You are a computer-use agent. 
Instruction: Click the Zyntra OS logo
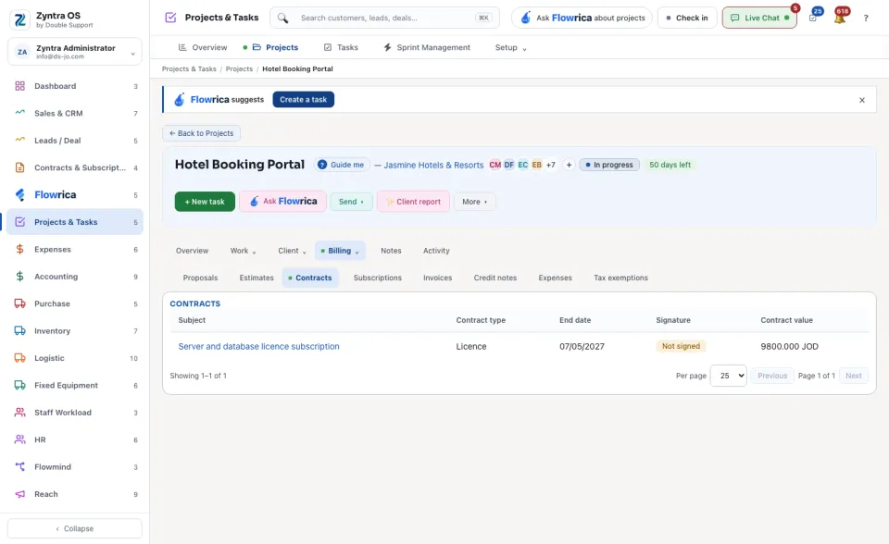(19, 19)
